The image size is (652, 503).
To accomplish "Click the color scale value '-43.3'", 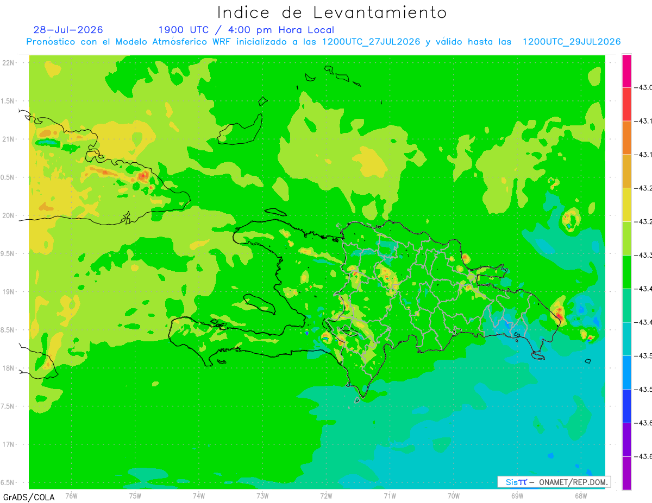I will pos(644,255).
